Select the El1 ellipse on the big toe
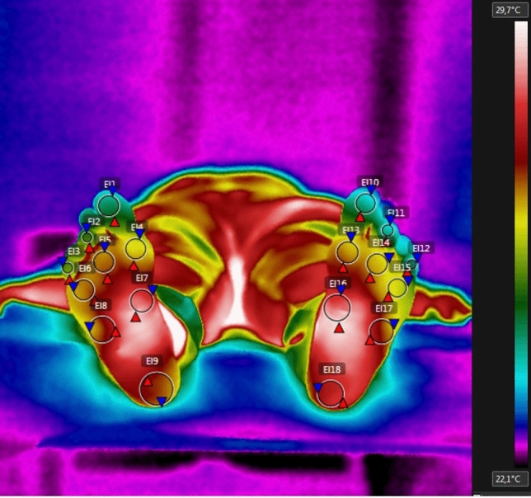Image resolution: width=531 pixels, height=498 pixels. click(x=108, y=205)
